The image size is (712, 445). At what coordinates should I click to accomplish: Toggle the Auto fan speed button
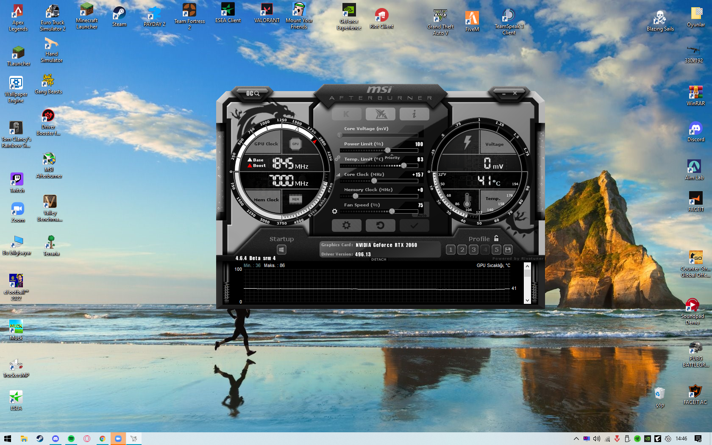[x=422, y=215]
